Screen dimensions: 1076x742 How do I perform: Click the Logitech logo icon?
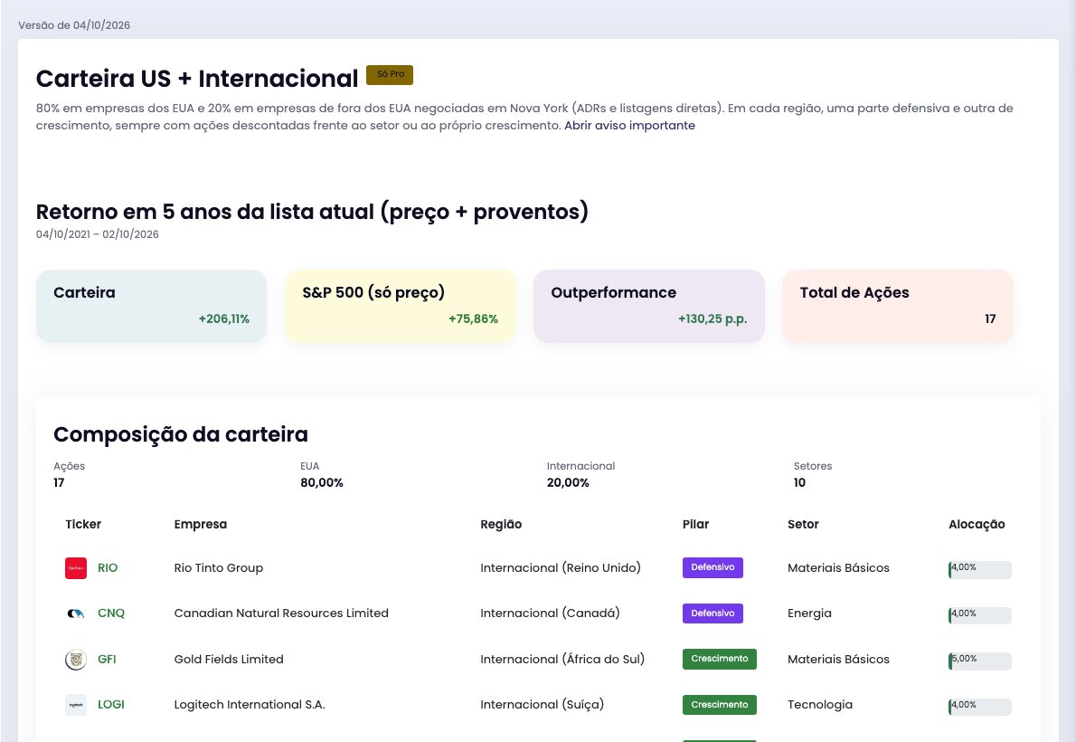tap(75, 705)
